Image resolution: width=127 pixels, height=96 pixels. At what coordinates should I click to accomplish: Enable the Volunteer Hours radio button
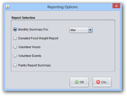click(x=15, y=47)
